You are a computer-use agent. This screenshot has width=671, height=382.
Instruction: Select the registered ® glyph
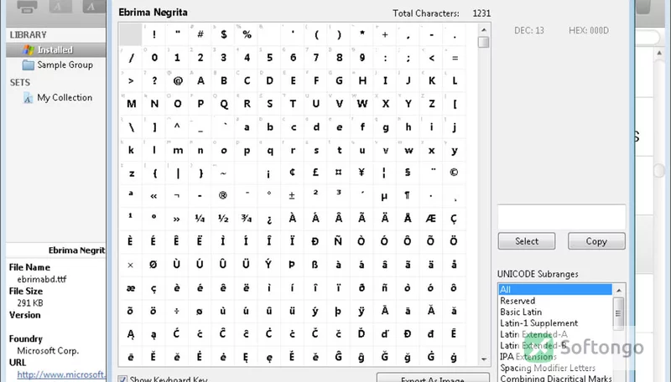pos(223,196)
